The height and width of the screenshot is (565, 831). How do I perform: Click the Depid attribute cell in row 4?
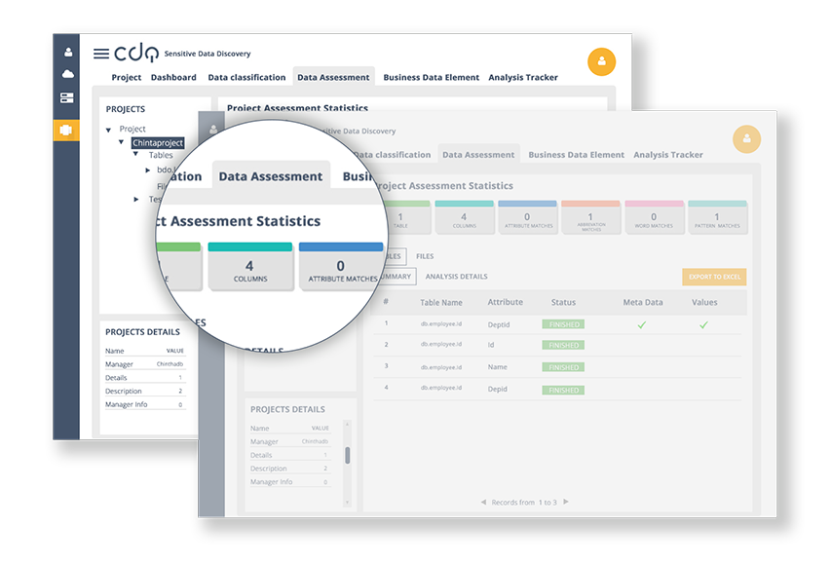click(498, 389)
